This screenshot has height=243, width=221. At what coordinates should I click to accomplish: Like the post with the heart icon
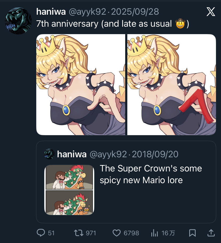[117, 233]
